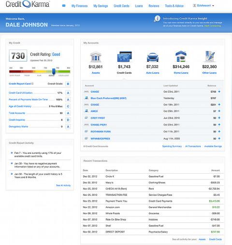This screenshot has height=245, width=232.
Task: Click the Credit Inquiries grade D badge
Action: 68,120
